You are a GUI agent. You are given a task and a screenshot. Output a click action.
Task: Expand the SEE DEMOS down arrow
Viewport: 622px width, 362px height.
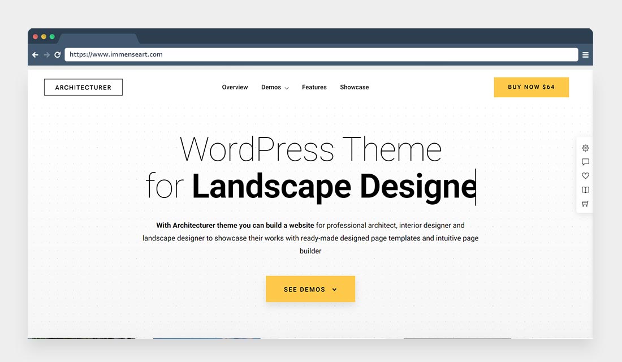[x=334, y=290]
